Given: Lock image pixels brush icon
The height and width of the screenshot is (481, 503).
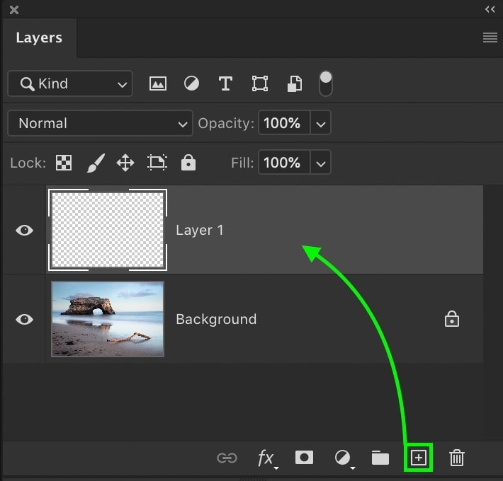Looking at the screenshot, I should (x=96, y=163).
